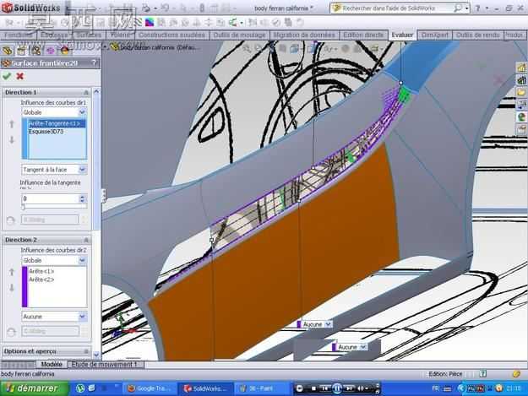Viewport: 528px width, 396px height.
Task: Collapse the Direction 1 section
Action: [x=86, y=92]
